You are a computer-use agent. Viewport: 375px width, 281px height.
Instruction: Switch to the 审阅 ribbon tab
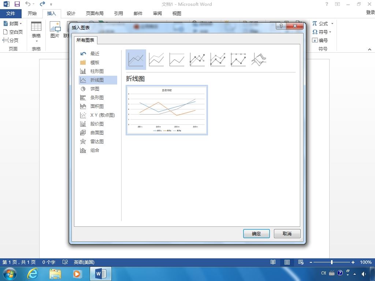point(157,14)
